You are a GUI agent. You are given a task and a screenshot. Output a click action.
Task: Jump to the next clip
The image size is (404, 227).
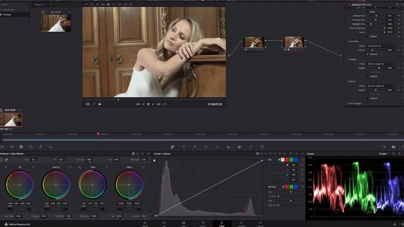coord(159,104)
